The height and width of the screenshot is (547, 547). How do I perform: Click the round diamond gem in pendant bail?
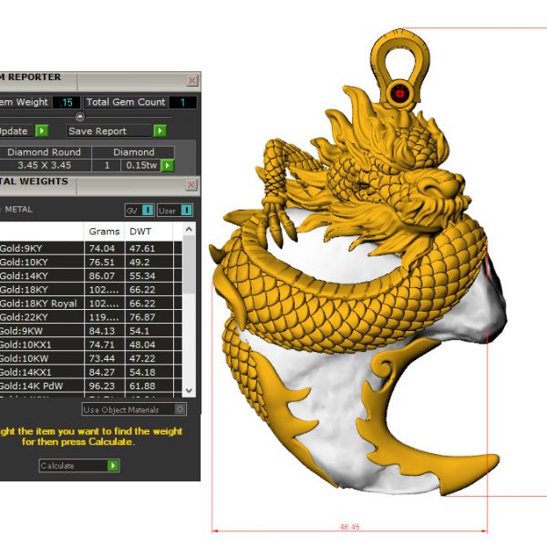pyautogui.click(x=398, y=92)
